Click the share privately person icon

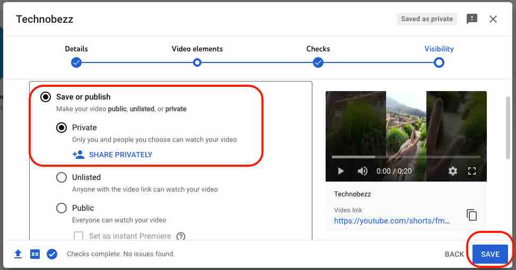point(78,155)
